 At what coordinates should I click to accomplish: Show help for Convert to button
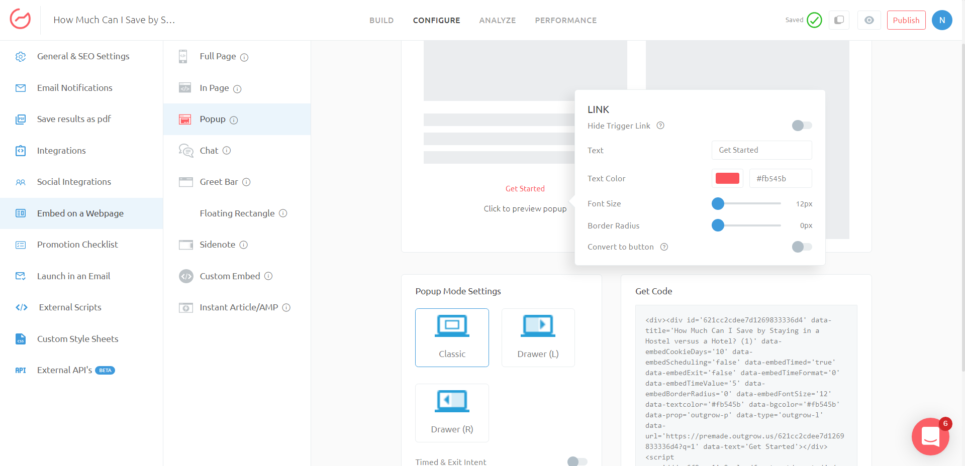click(x=664, y=247)
